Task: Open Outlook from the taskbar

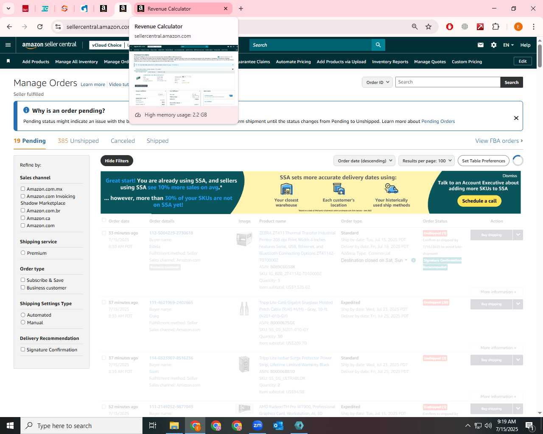Action: (x=278, y=426)
